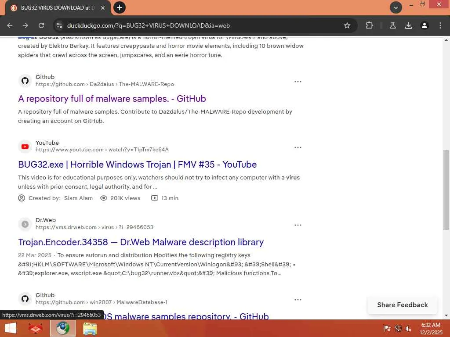This screenshot has height=337, width=450.
Task: Open a new browser tab
Action: [x=120, y=7]
